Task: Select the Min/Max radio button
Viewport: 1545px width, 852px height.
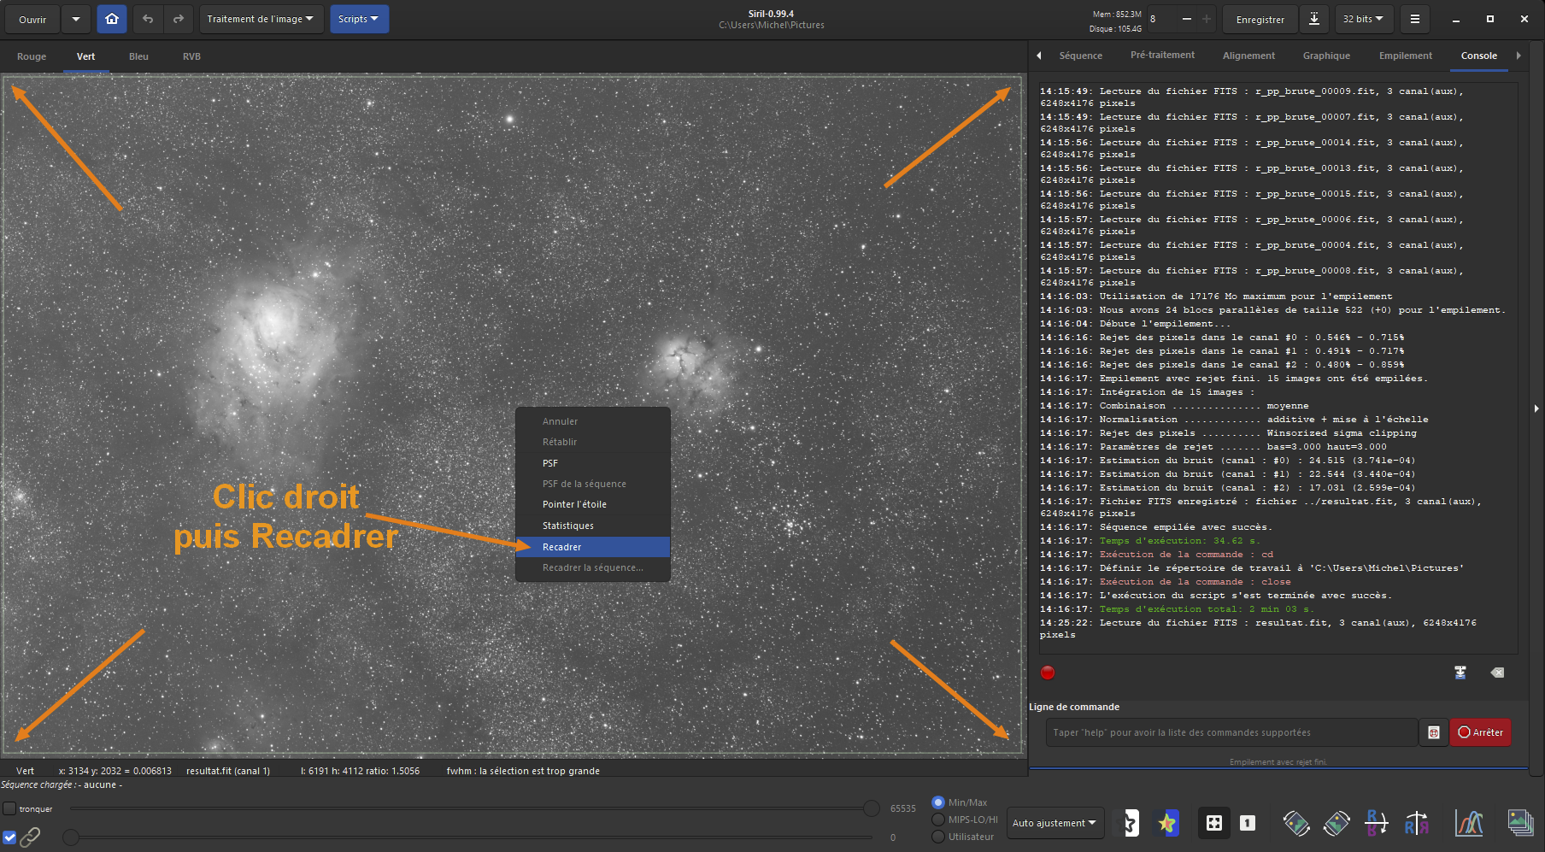Action: [938, 802]
